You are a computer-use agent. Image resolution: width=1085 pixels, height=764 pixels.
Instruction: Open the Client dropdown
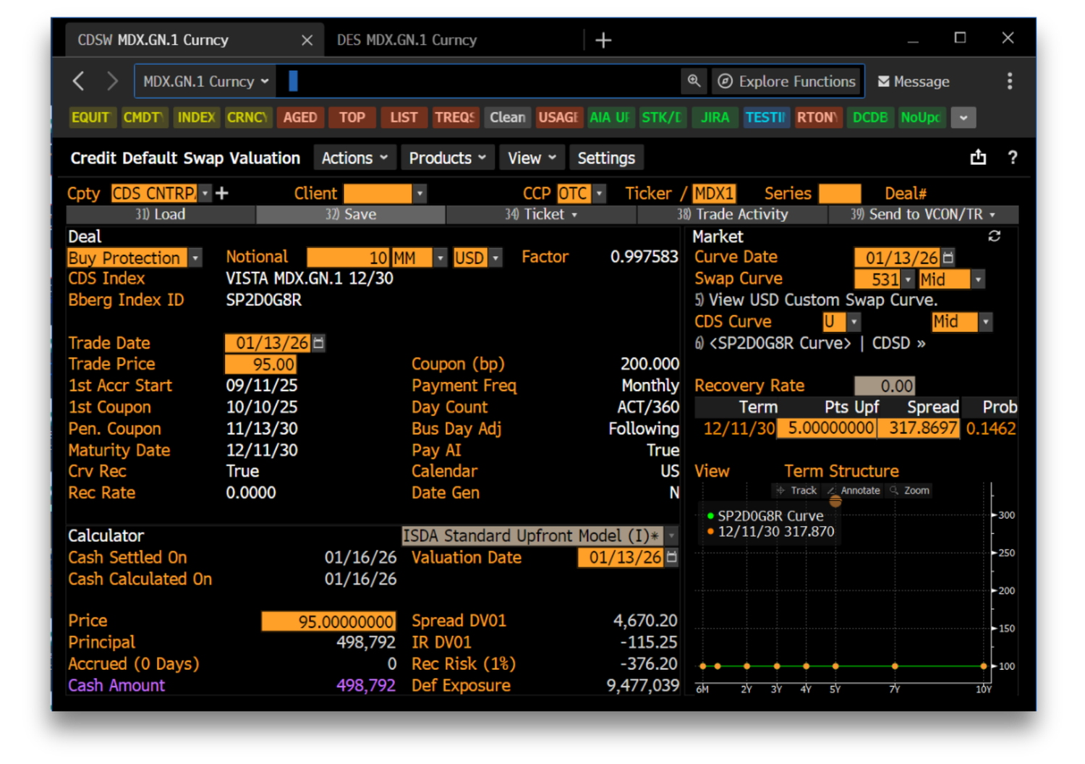pos(420,193)
